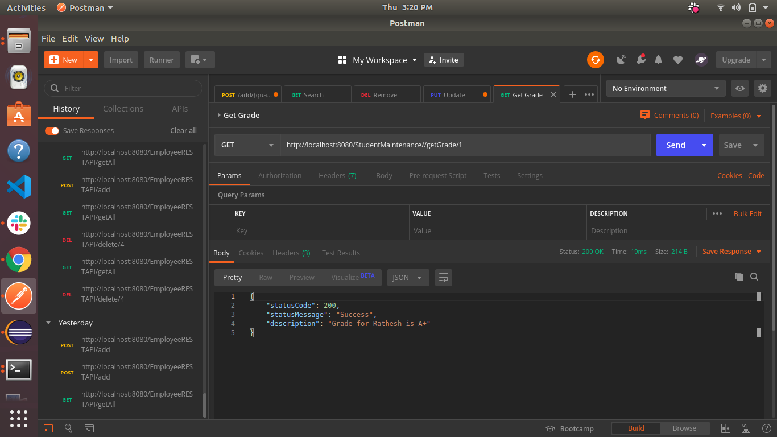
Task: Open Bootcamp in the status bar
Action: 569,428
